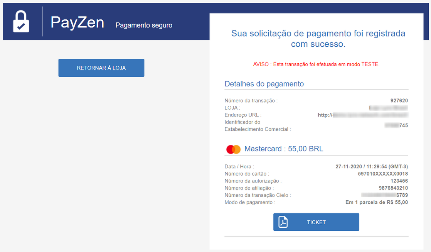
Task: Click the 'Data / Hora :' label
Action: tap(239, 167)
